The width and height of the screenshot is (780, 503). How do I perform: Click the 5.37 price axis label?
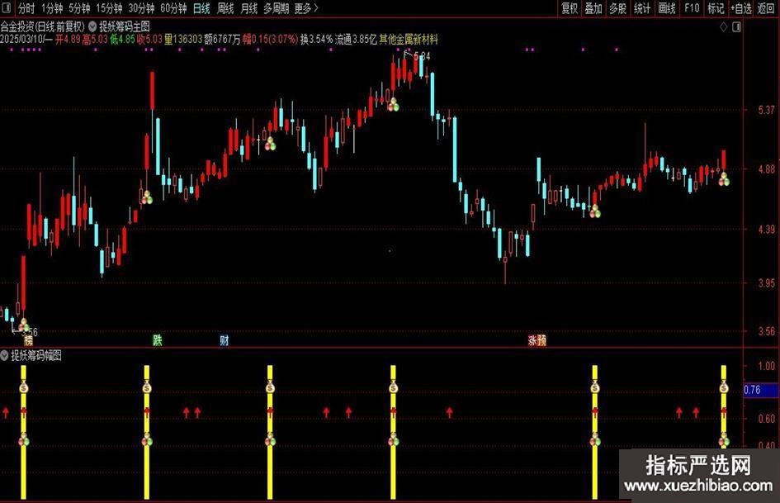766,110
